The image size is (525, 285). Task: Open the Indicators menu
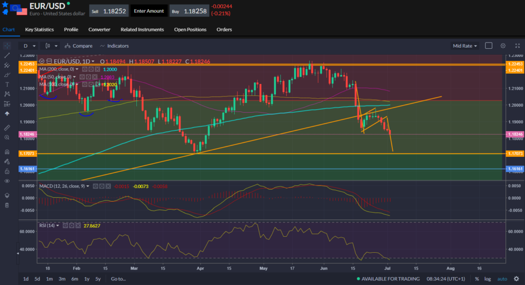(x=114, y=46)
